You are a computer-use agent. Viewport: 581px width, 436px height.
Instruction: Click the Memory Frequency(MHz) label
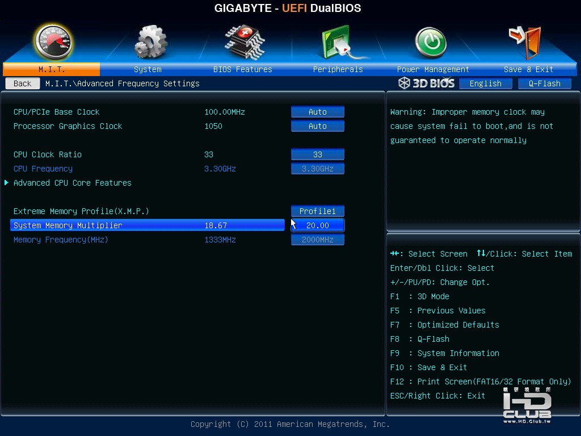pos(61,240)
